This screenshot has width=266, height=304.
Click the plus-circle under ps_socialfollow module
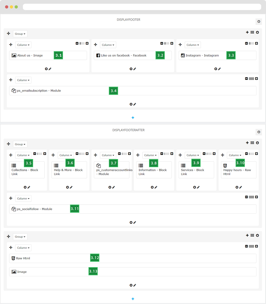click(x=131, y=222)
